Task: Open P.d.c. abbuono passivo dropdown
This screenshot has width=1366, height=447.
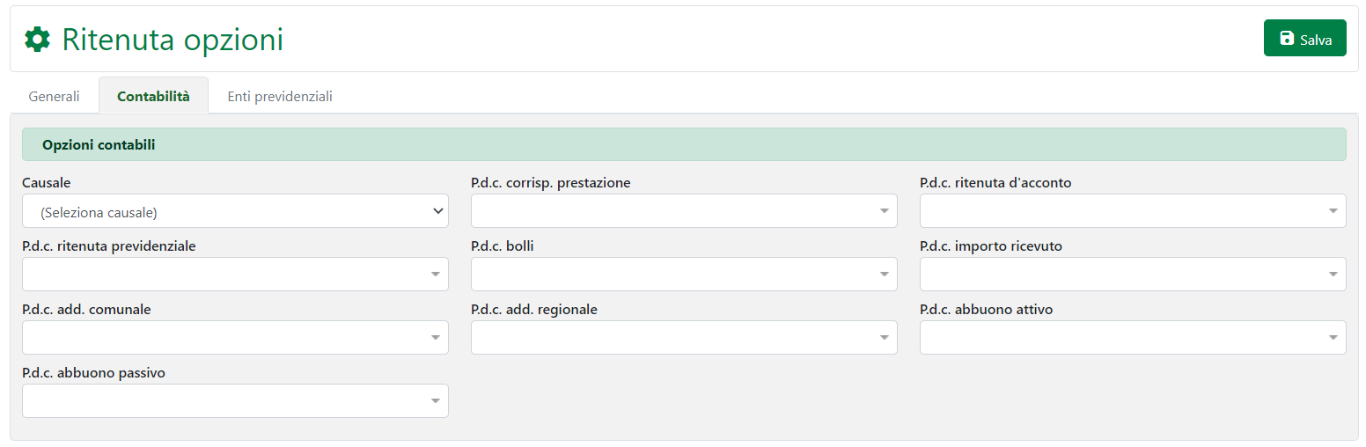Action: pos(235,401)
